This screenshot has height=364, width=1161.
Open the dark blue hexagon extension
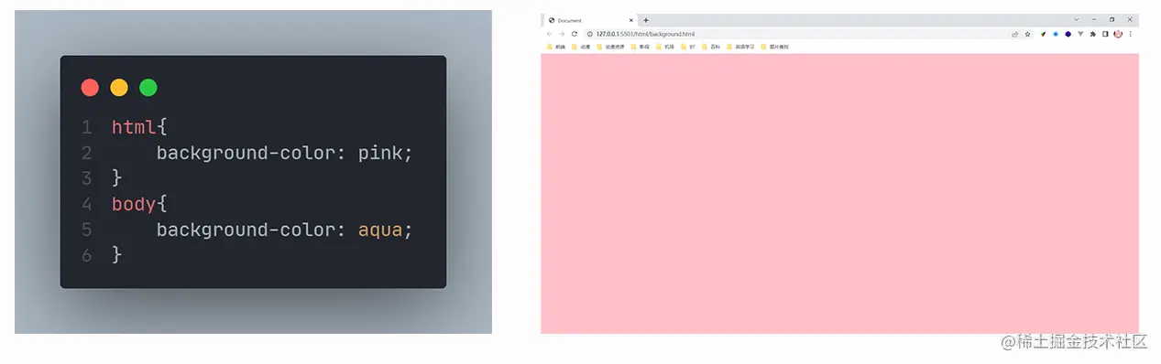pos(1068,34)
